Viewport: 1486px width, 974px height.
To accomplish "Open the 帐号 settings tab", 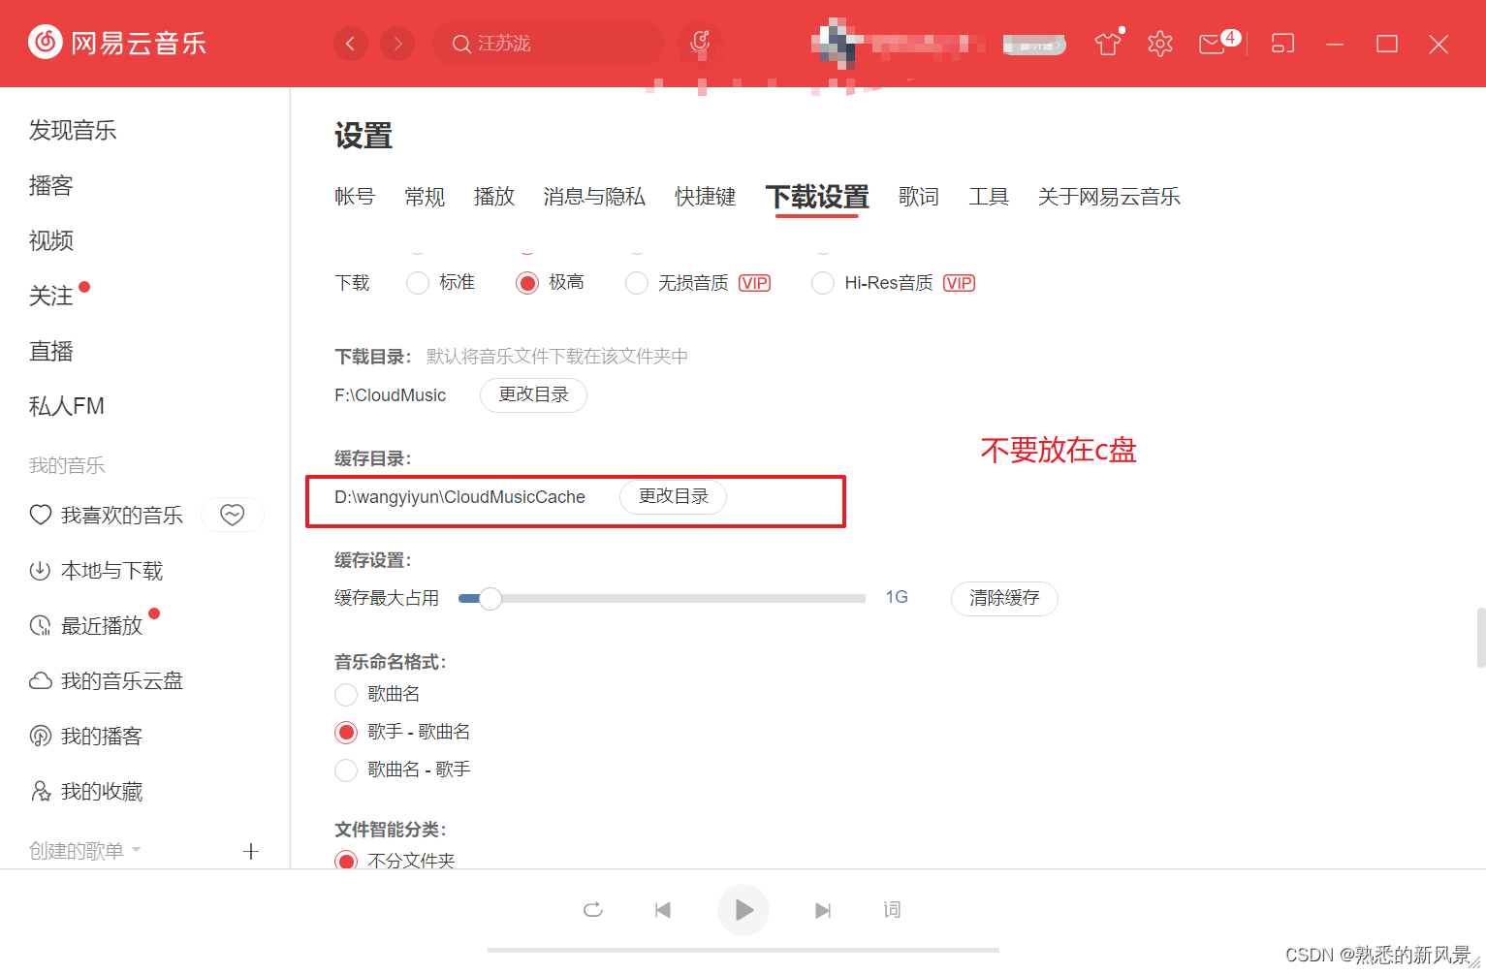I will point(355,197).
